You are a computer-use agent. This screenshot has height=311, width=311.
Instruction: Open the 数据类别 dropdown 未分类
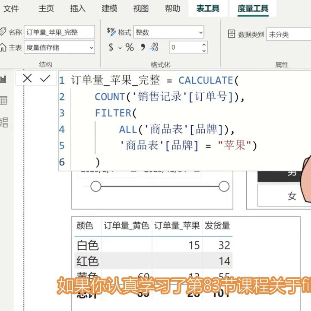[x=289, y=34]
